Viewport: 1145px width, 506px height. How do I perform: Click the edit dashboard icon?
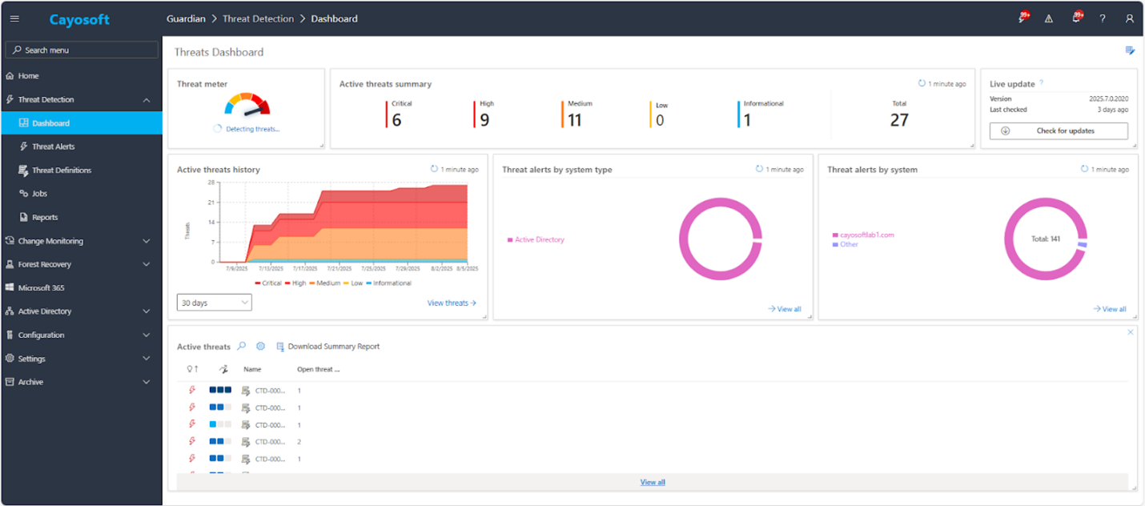tap(1130, 50)
